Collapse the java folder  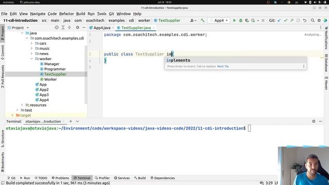pyautogui.click(x=22, y=33)
